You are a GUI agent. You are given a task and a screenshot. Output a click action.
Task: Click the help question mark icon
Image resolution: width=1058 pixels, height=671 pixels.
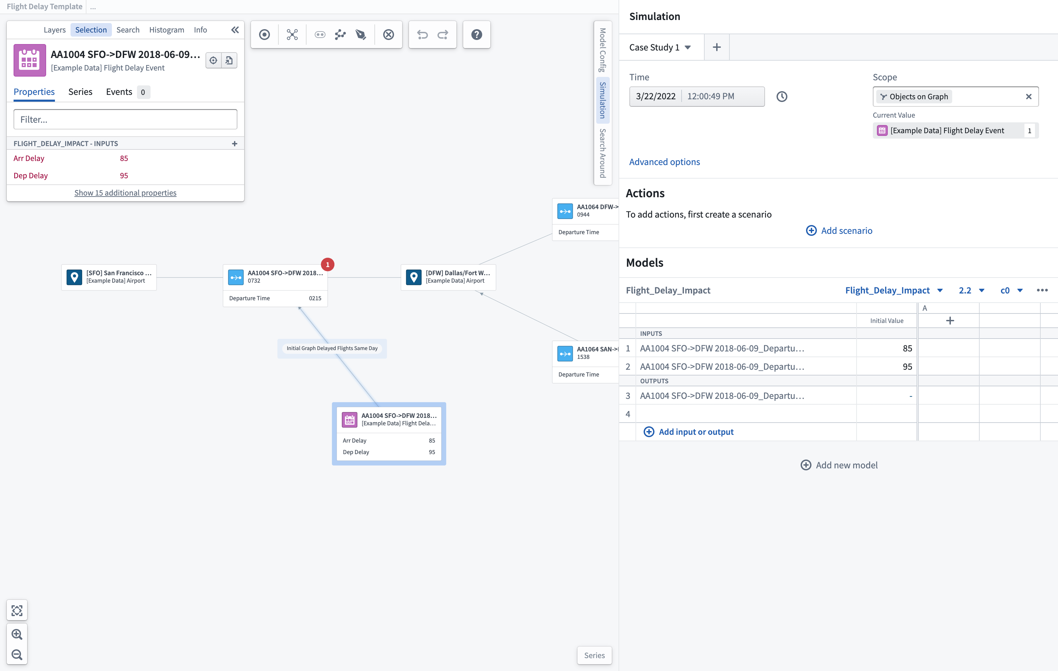476,34
